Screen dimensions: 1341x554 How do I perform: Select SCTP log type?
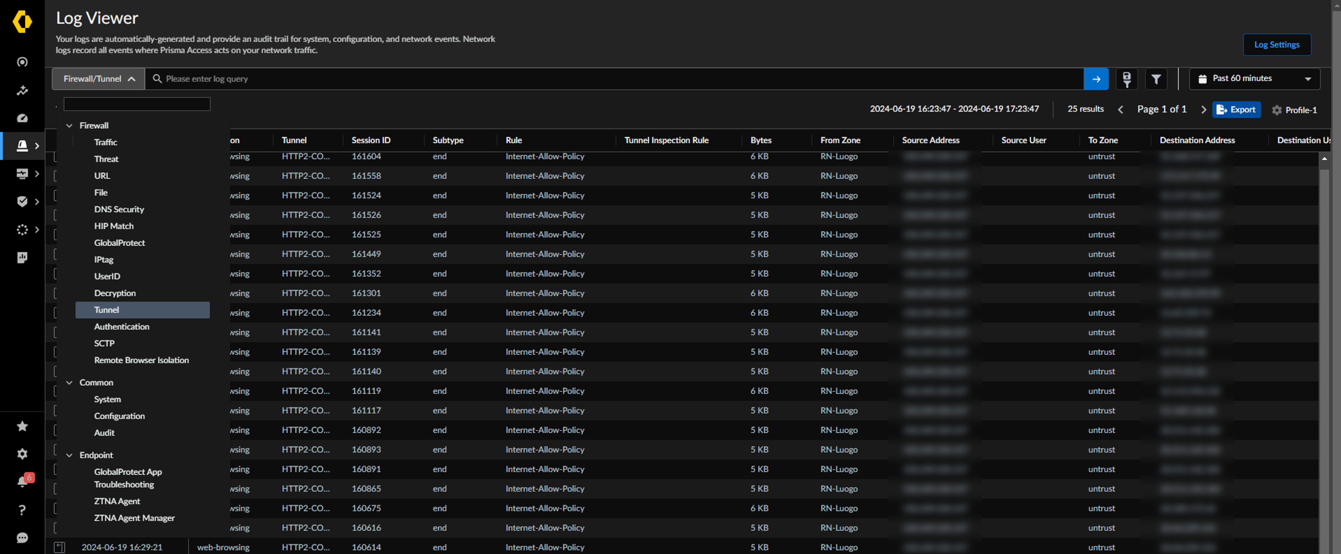click(x=104, y=344)
